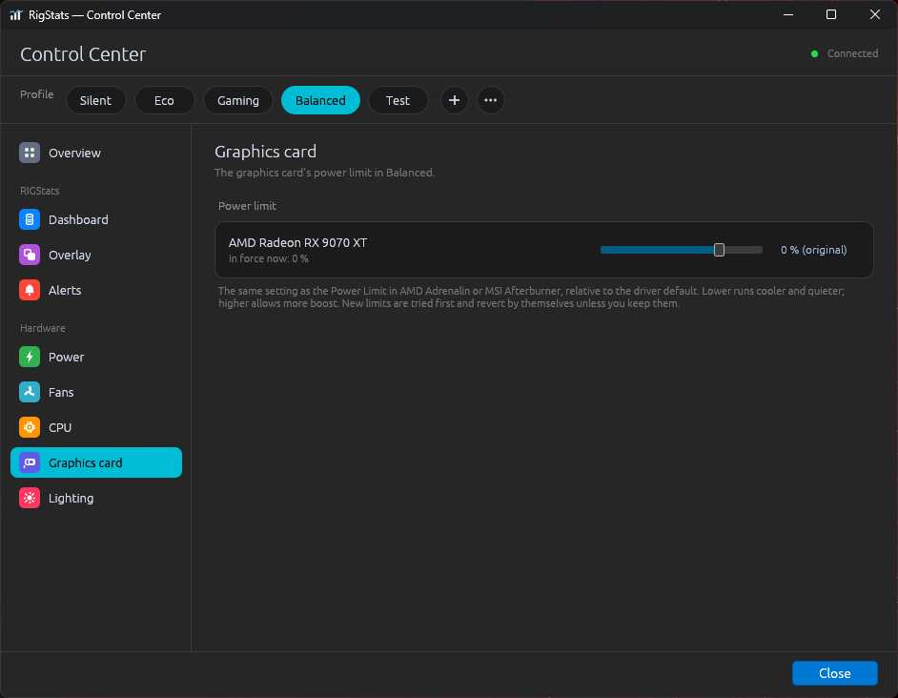The image size is (898, 698).
Task: Activate the Test profile
Action: coord(398,100)
